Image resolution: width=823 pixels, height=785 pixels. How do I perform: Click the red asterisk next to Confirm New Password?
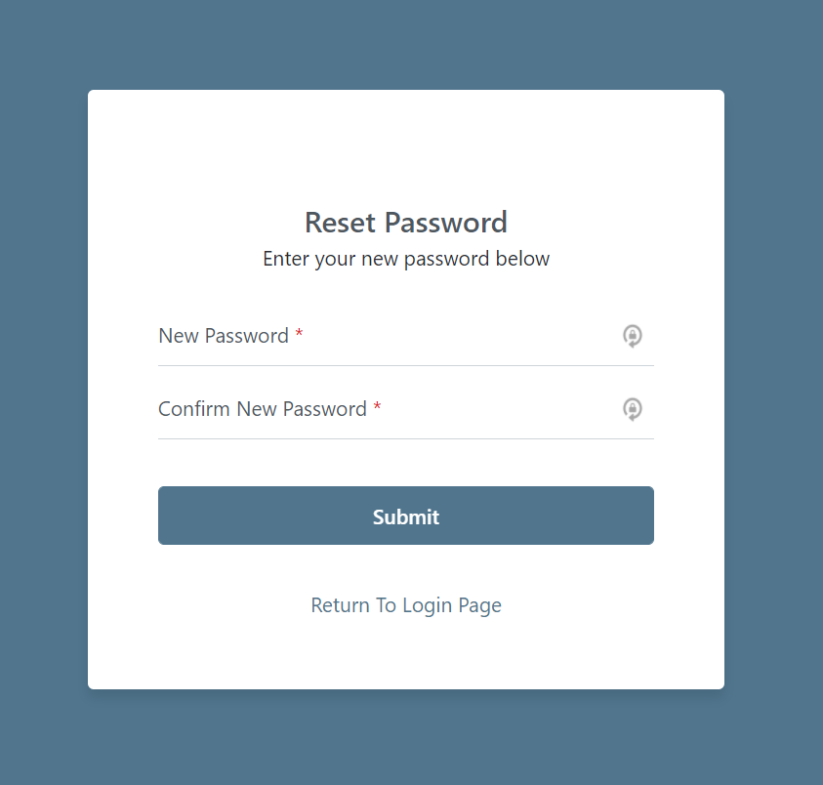click(377, 409)
